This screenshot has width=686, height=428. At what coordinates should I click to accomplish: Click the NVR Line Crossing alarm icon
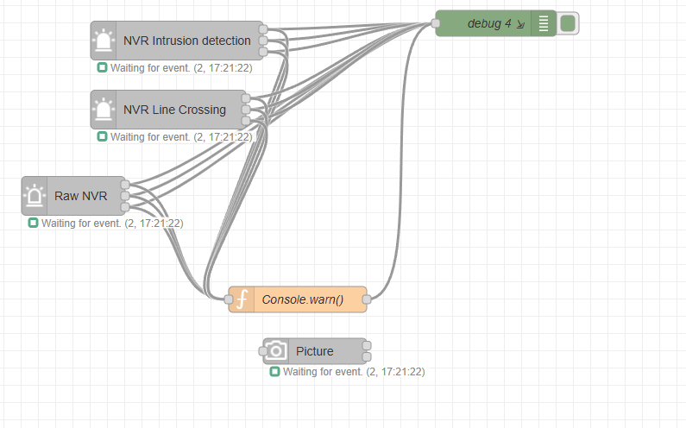[104, 110]
